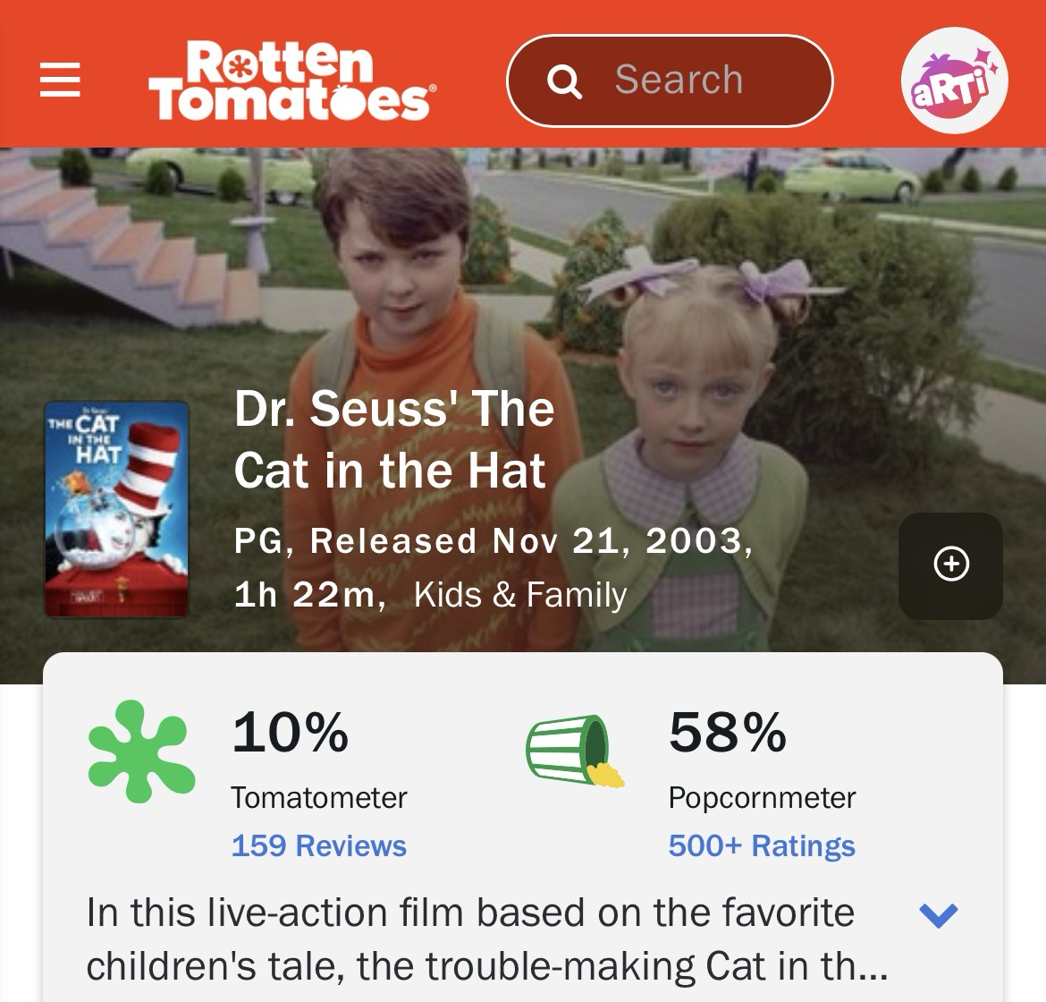Click the Popcornmeter label
The height and width of the screenshot is (1002, 1046).
762,797
